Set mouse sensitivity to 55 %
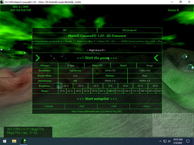194x145 pixels. [87, 91]
